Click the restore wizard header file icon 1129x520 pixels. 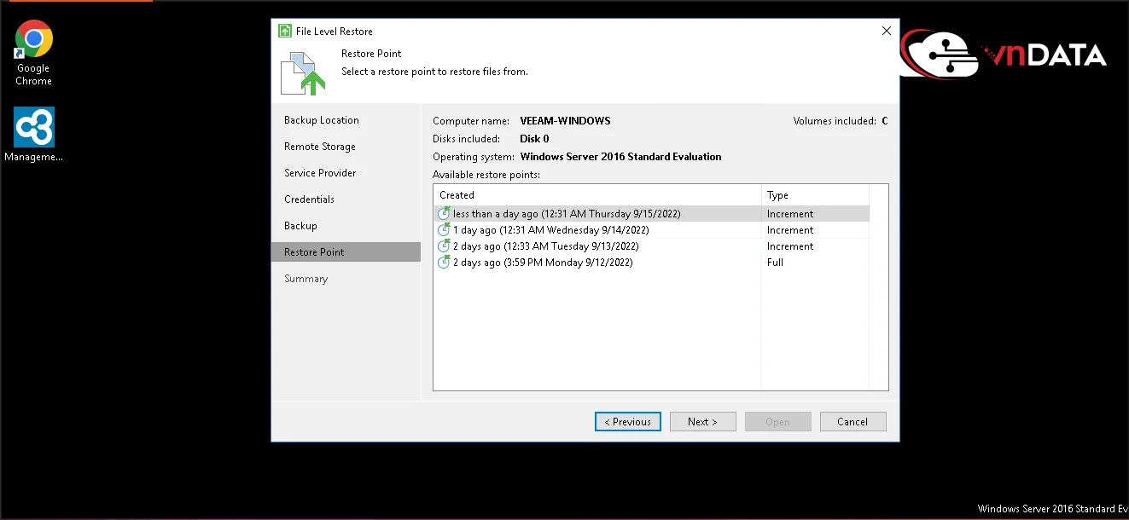[303, 72]
